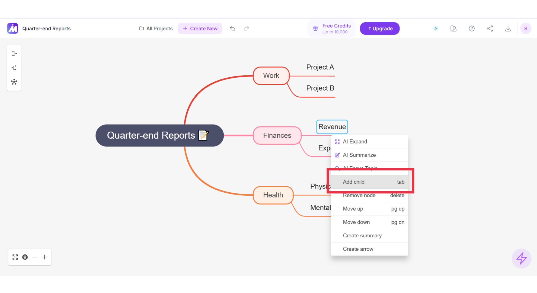537x293 pixels.
Task: Select the left-branching layout icon
Action: pyautogui.click(x=14, y=68)
